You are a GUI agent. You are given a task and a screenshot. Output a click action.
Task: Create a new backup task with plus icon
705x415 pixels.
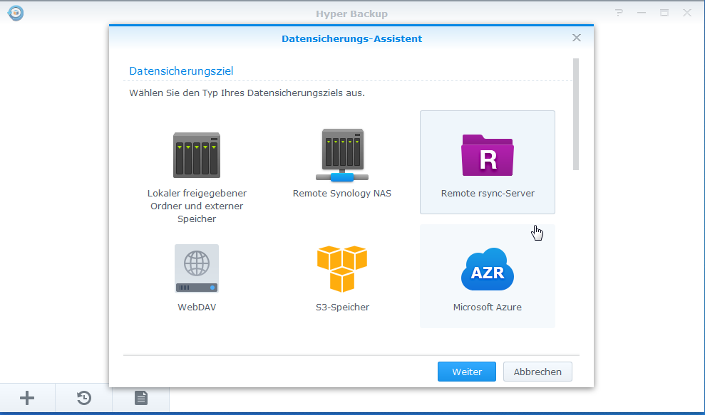pos(27,398)
